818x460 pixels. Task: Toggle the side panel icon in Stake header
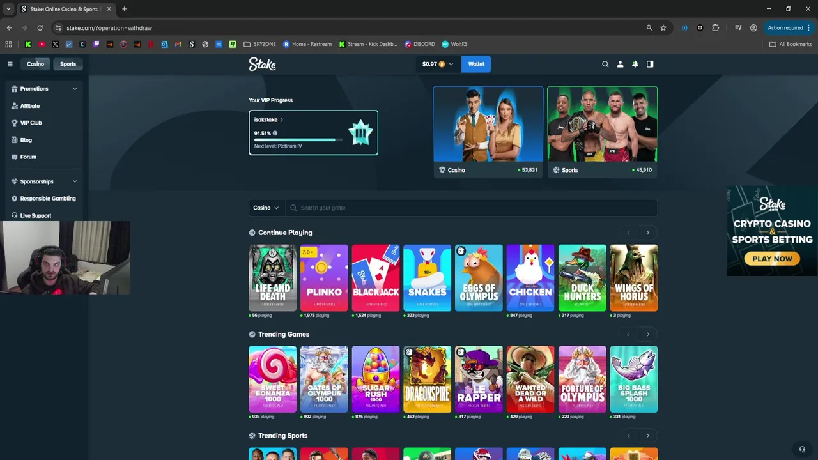650,64
